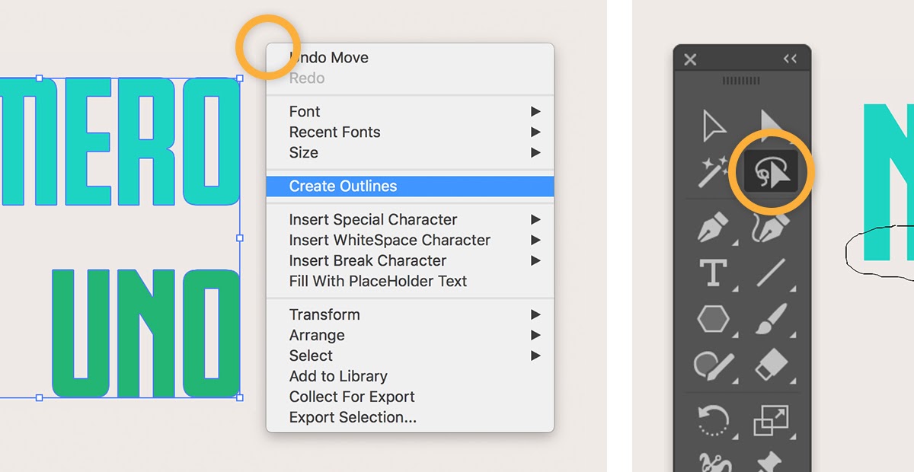Screen dimensions: 914x472
Task: Open the Size submenu
Action: coord(410,153)
